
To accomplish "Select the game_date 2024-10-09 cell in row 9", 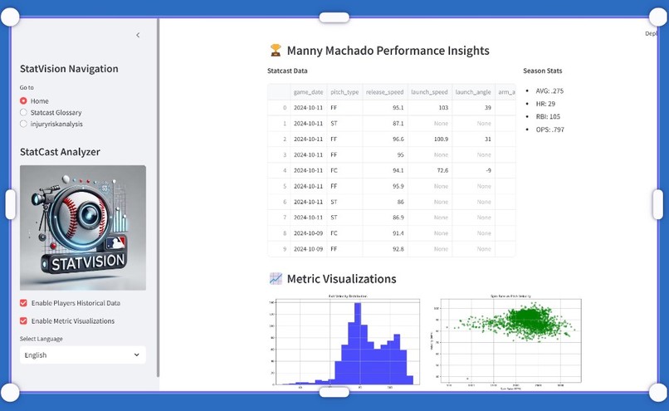I will (x=309, y=249).
